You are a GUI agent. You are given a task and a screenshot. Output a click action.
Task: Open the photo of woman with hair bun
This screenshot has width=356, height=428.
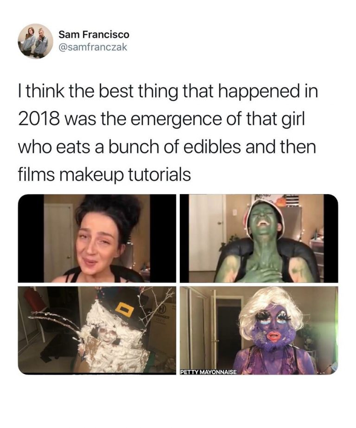click(97, 238)
